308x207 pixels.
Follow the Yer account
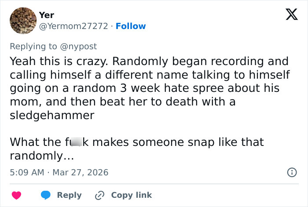pyautogui.click(x=131, y=26)
